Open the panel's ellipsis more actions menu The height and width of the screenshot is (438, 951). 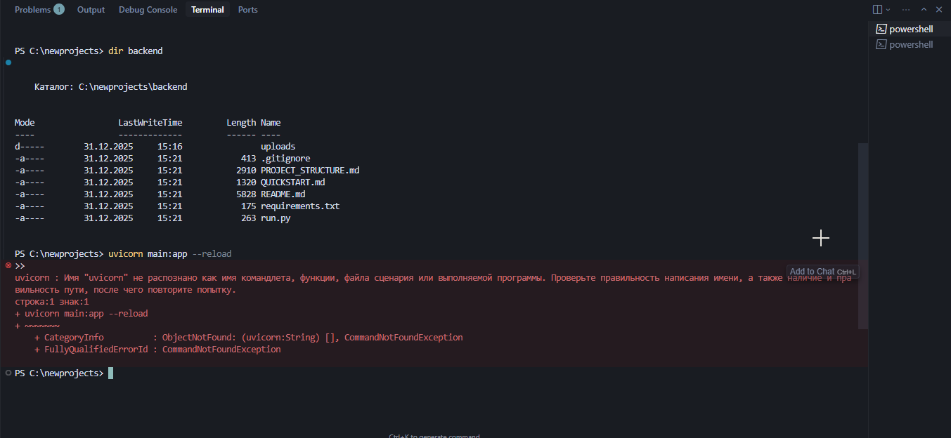point(905,10)
